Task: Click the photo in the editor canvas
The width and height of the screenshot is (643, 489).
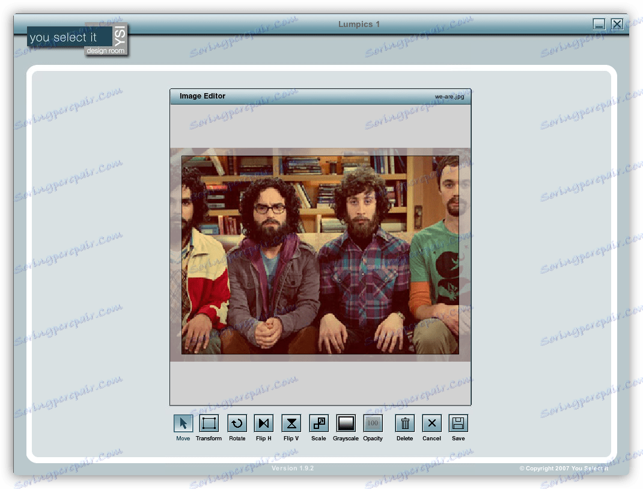Action: [320, 255]
